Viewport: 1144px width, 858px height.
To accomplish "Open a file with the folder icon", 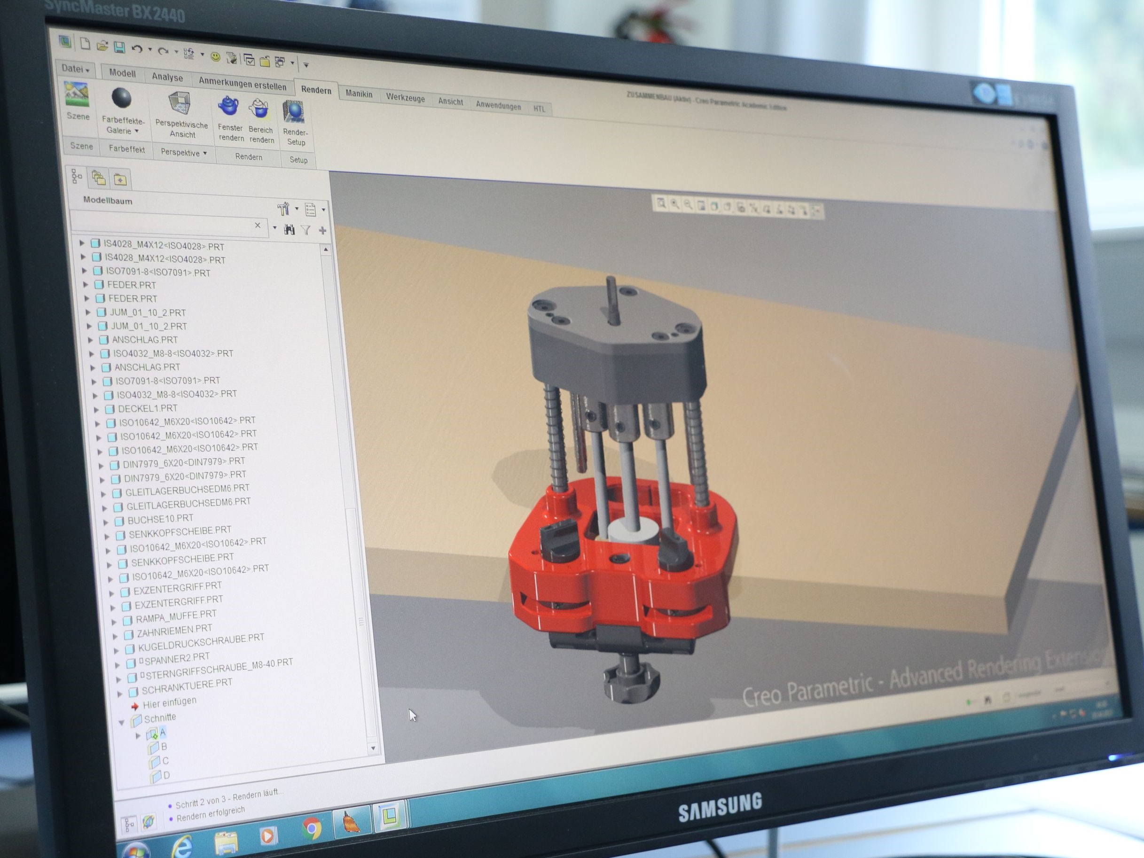I will pos(102,46).
